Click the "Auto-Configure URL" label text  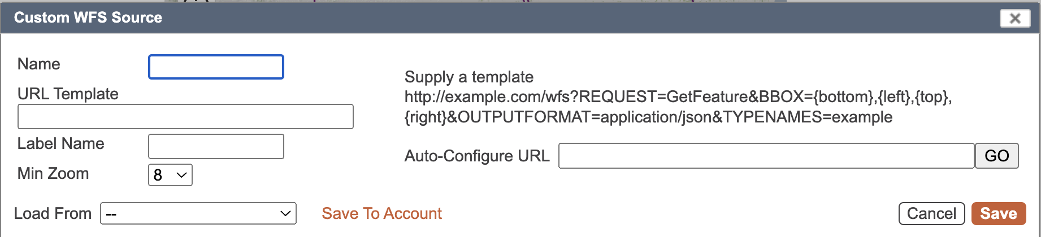click(477, 156)
